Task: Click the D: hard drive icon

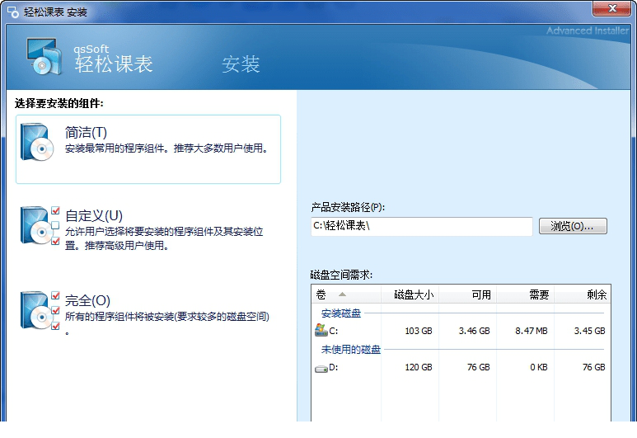Action: click(321, 369)
